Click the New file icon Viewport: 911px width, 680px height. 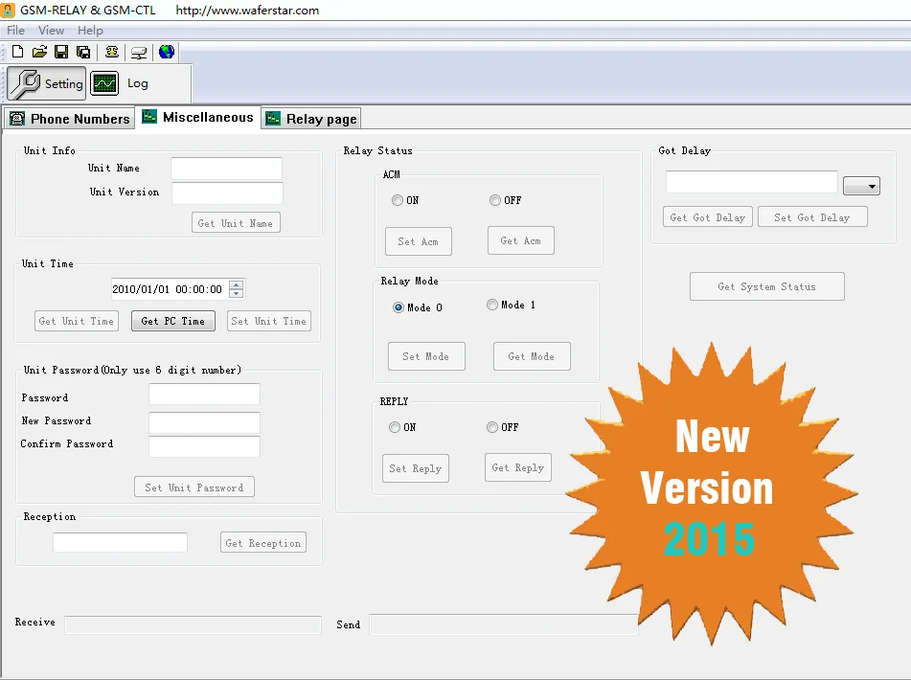(x=17, y=52)
